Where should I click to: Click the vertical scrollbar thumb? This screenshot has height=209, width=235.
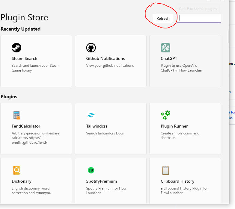point(228,37)
